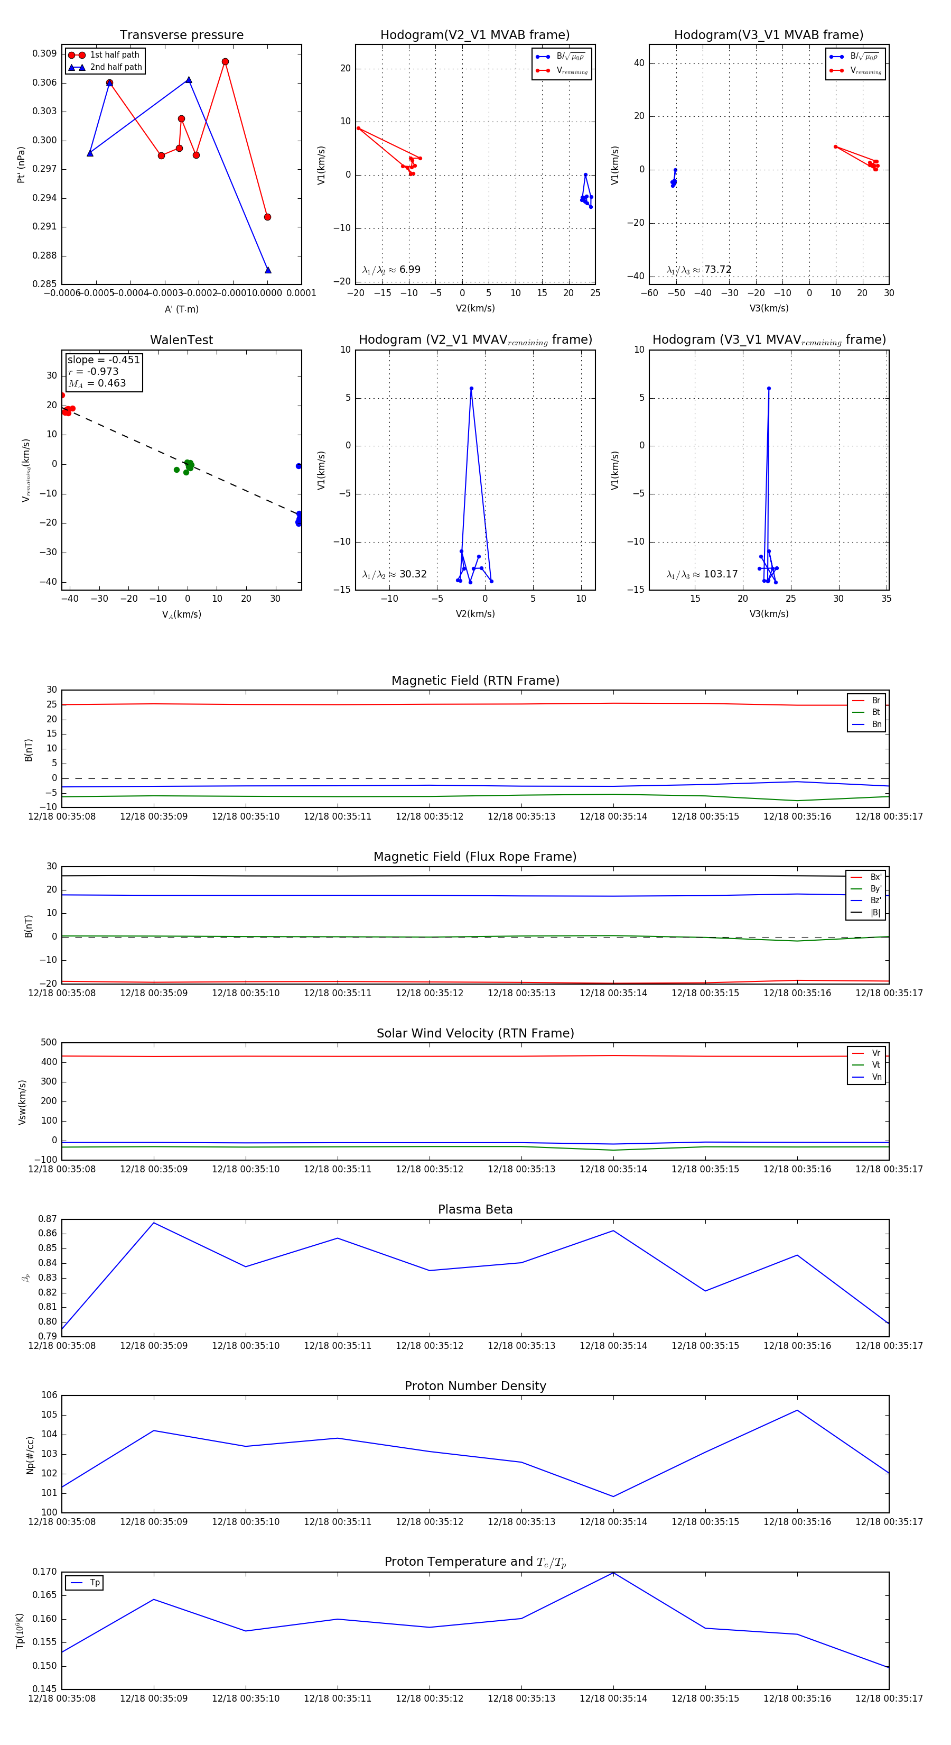Click the green point cluster in WalenTest
The image size is (951, 1745).
point(188,465)
